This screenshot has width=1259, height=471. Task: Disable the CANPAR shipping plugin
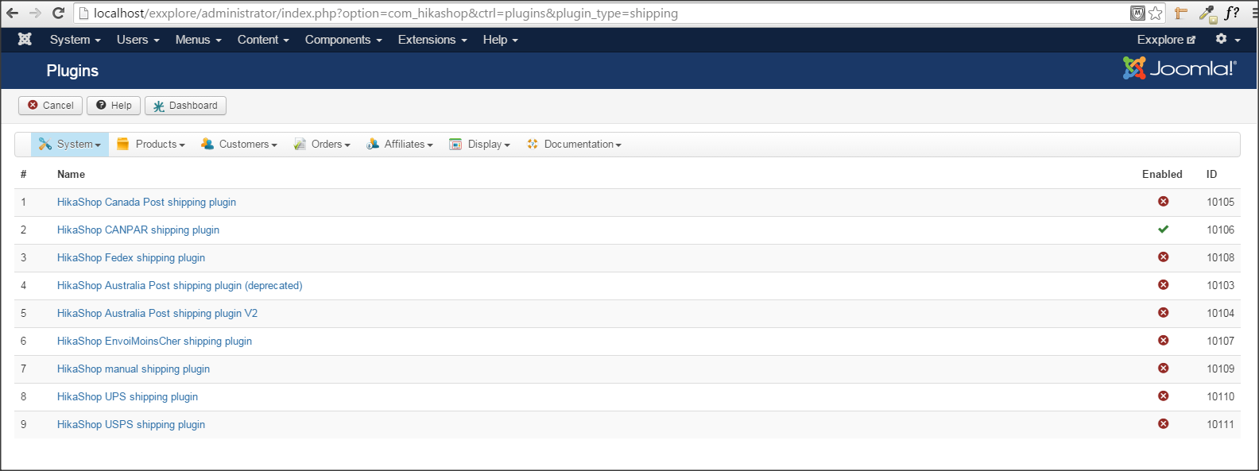pos(1163,230)
